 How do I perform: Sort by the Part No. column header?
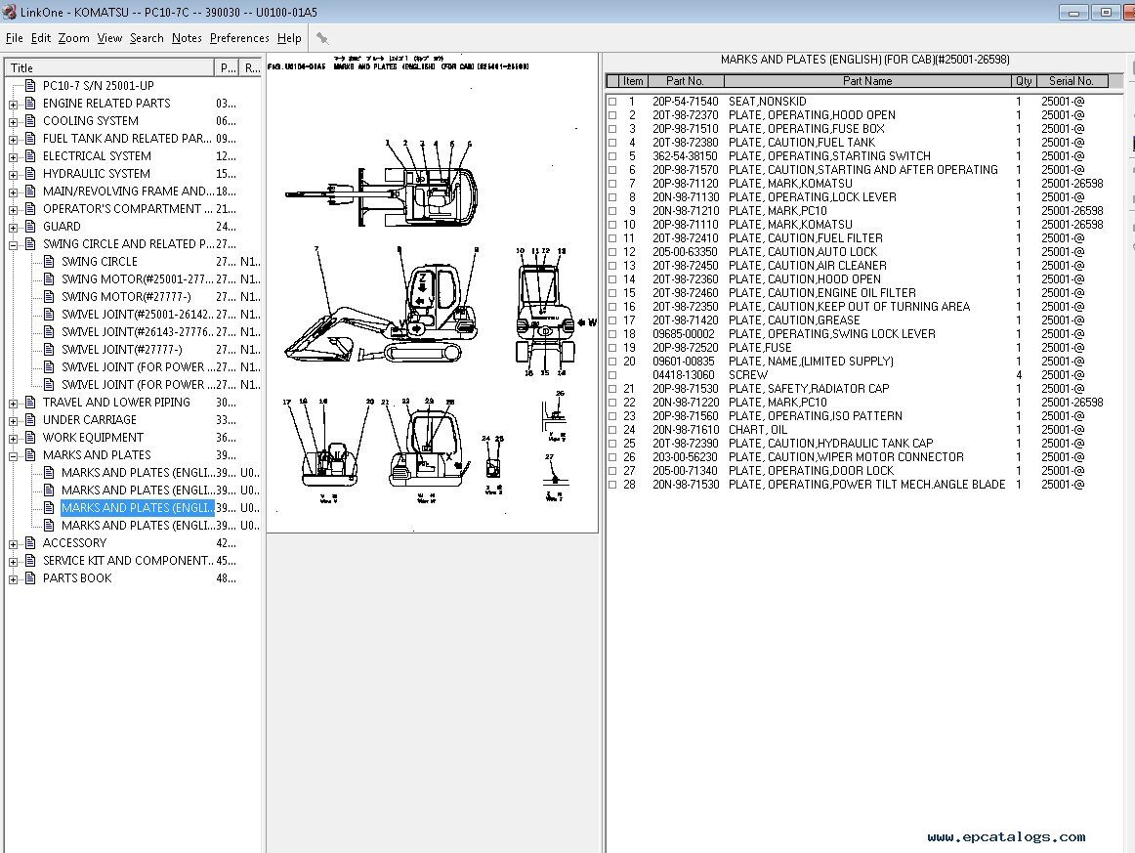[x=684, y=81]
